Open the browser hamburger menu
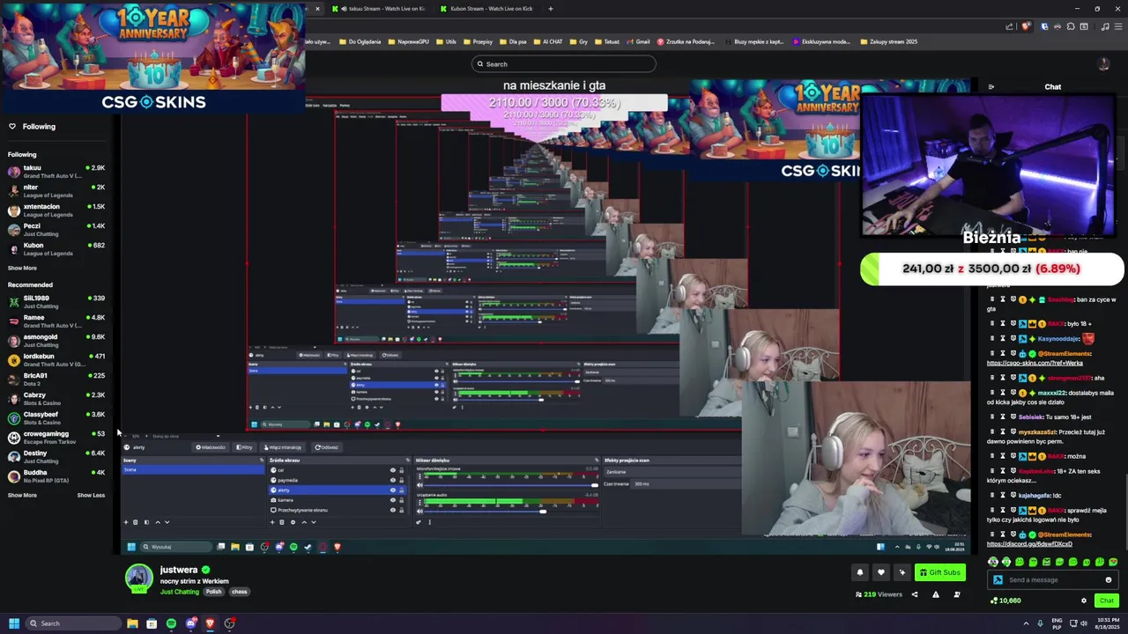The image size is (1128, 634). 1117,26
